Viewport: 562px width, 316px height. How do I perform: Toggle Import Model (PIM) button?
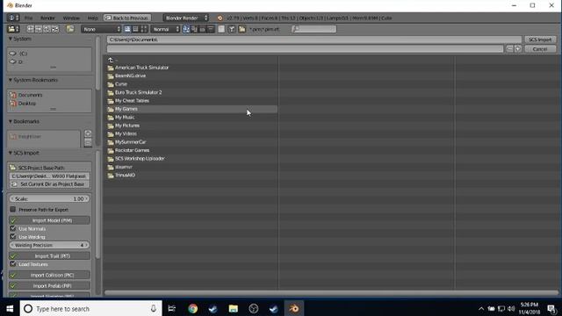pyautogui.click(x=49, y=220)
